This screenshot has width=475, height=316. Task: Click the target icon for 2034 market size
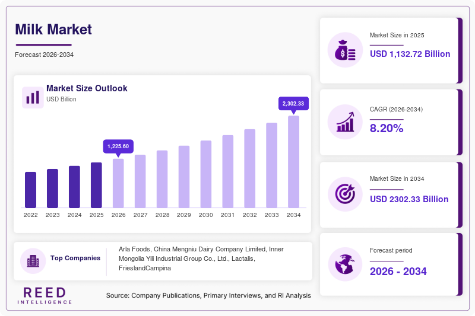pyautogui.click(x=345, y=194)
